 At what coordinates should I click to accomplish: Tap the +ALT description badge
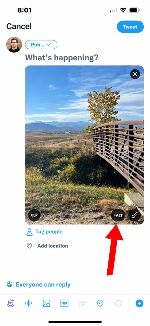point(118,215)
